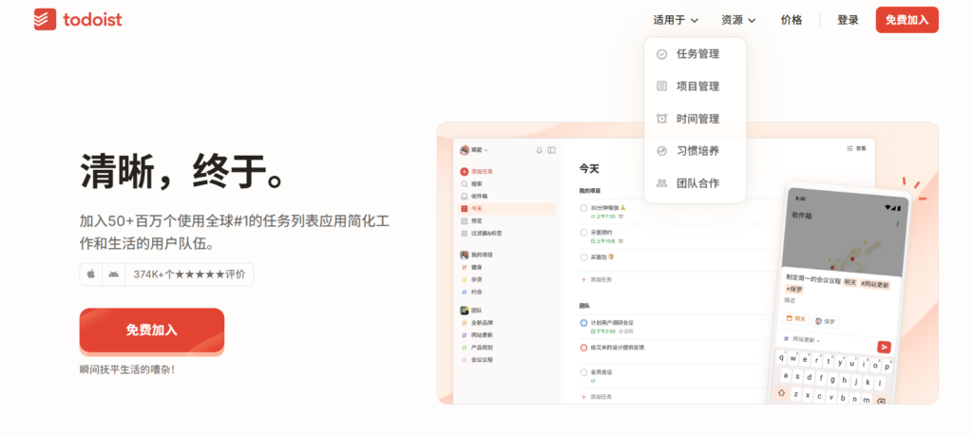
Task: Check off the 牙医预约 task circle
Action: 583,233
